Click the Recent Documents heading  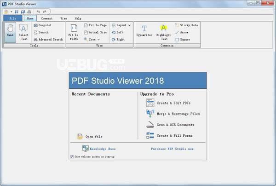[91, 94]
